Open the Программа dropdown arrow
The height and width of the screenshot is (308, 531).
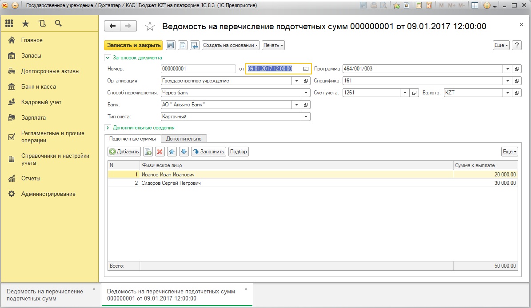point(507,69)
